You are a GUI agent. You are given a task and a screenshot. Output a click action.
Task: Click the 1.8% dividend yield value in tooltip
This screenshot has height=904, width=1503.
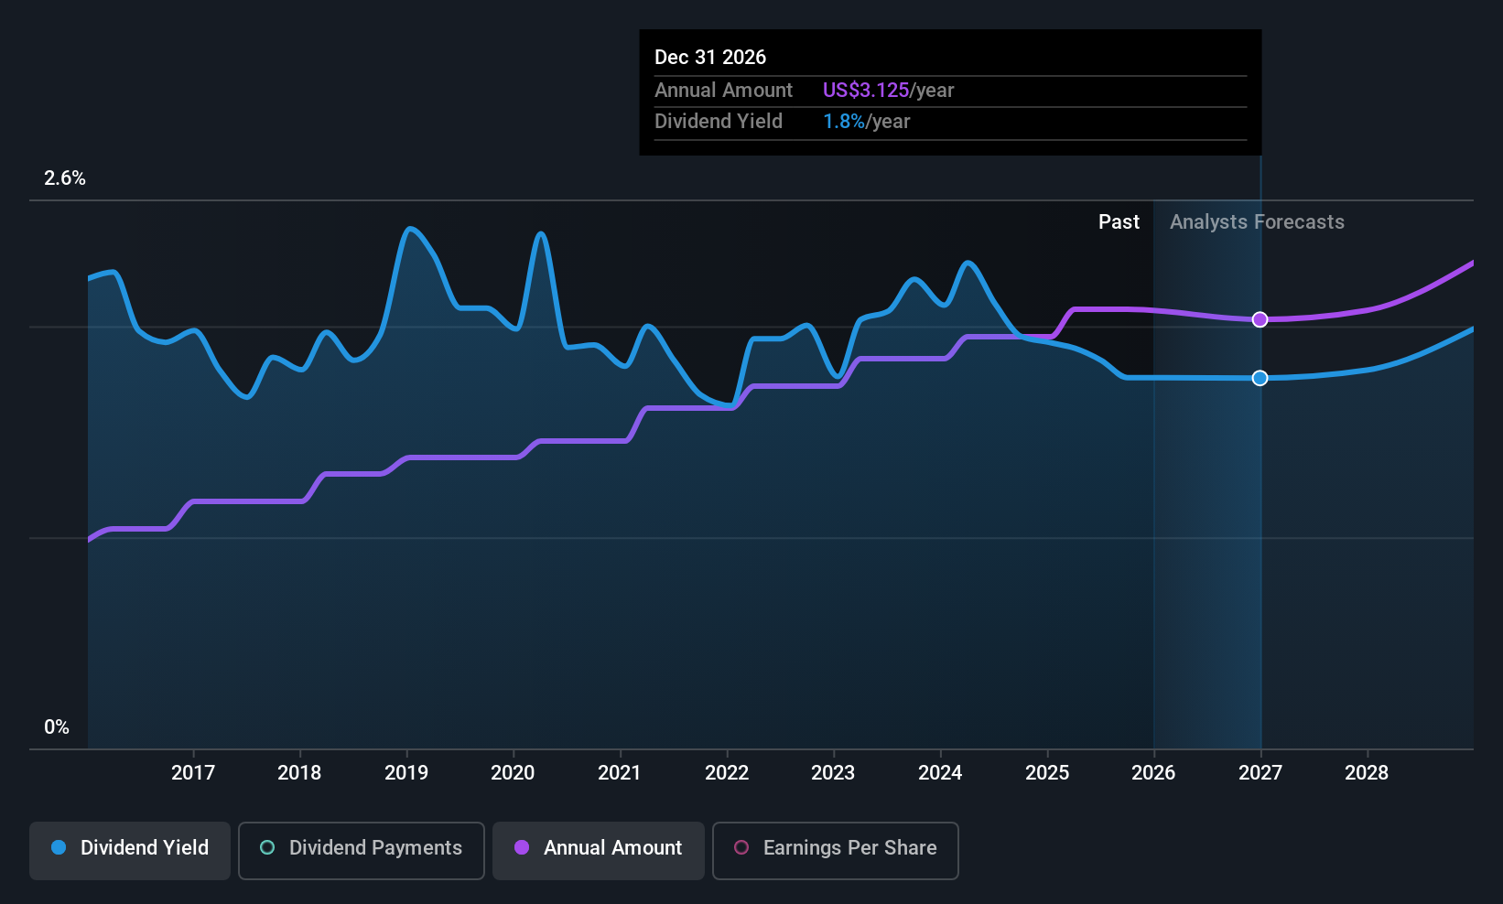pos(844,121)
